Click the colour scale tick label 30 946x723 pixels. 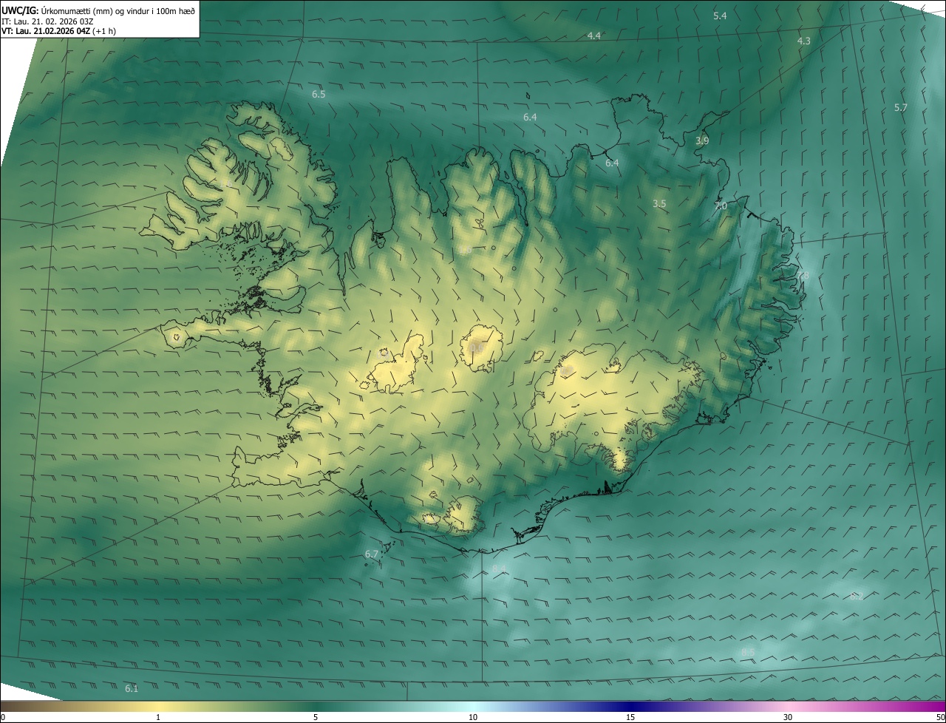pos(788,717)
